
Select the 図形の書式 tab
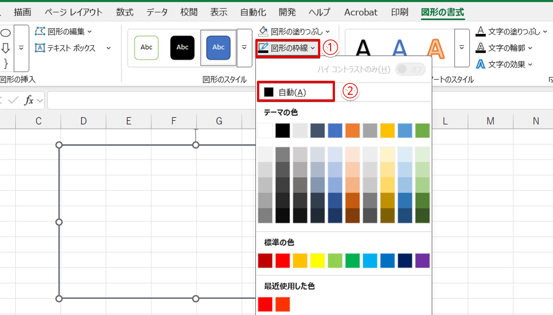click(x=442, y=12)
